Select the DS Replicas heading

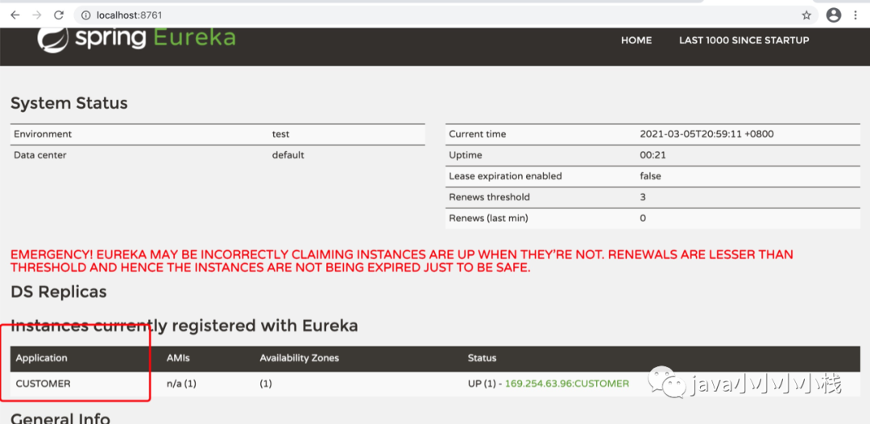(59, 291)
